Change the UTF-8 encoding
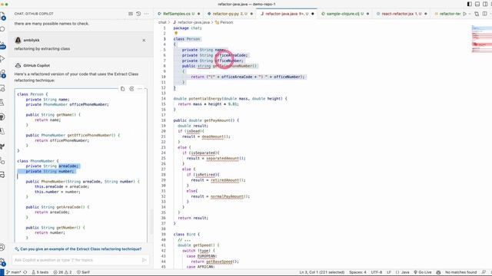 (377, 272)
